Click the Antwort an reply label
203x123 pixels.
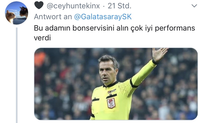point(53,17)
